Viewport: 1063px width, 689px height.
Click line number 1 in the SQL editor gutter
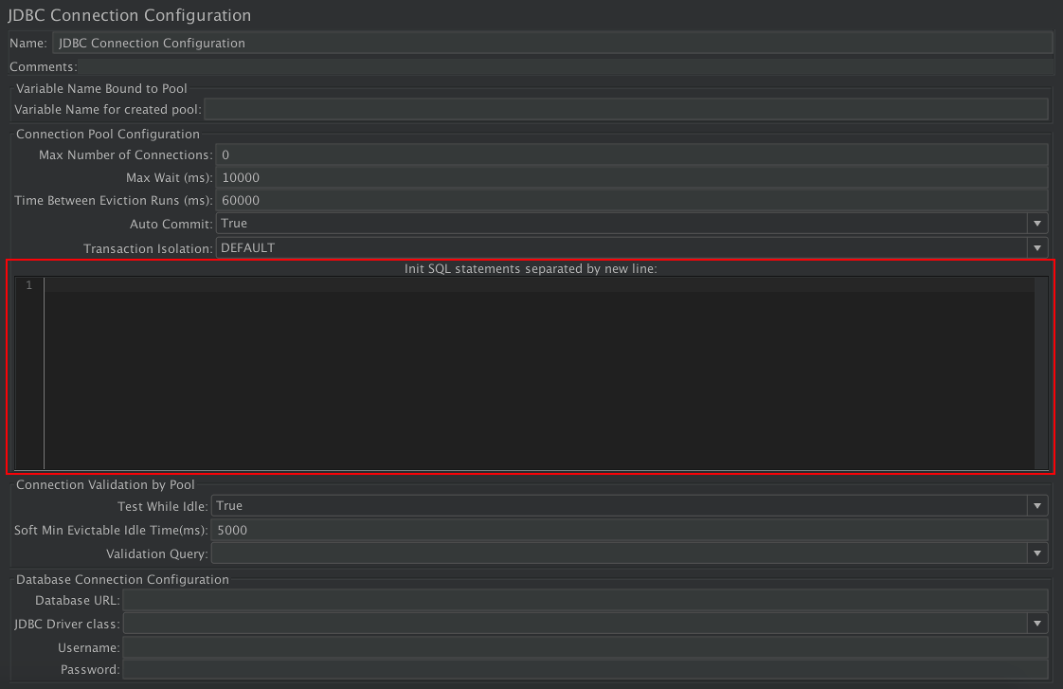click(29, 285)
